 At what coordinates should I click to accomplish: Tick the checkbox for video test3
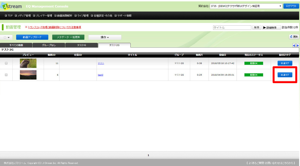(6, 75)
